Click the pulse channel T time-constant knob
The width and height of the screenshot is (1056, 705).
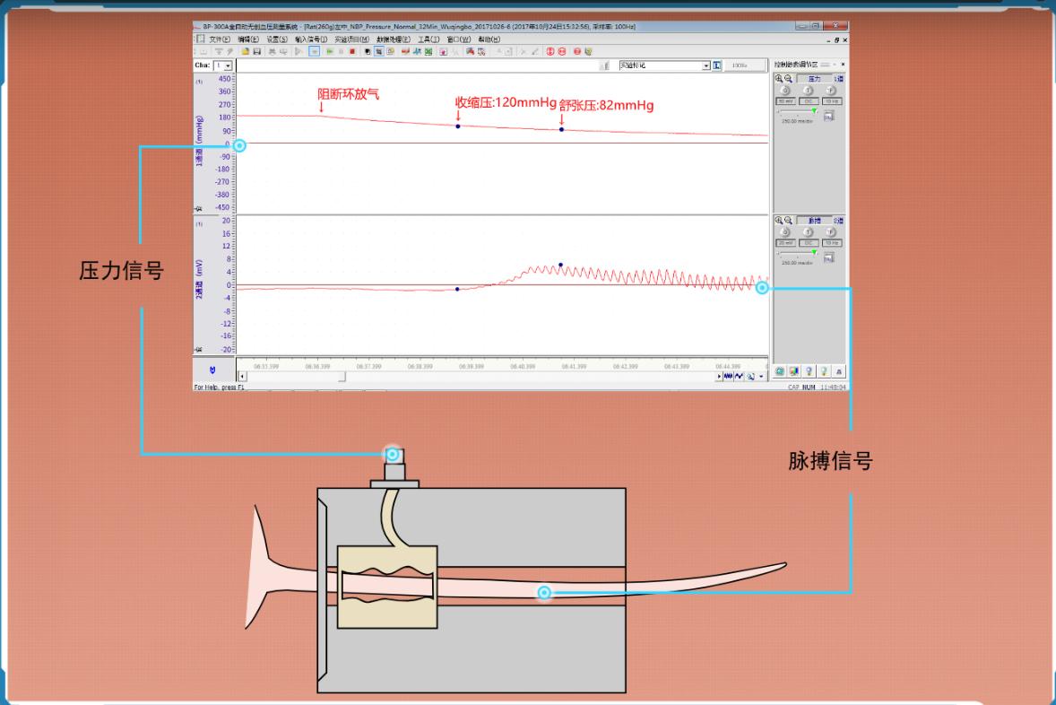pos(809,231)
